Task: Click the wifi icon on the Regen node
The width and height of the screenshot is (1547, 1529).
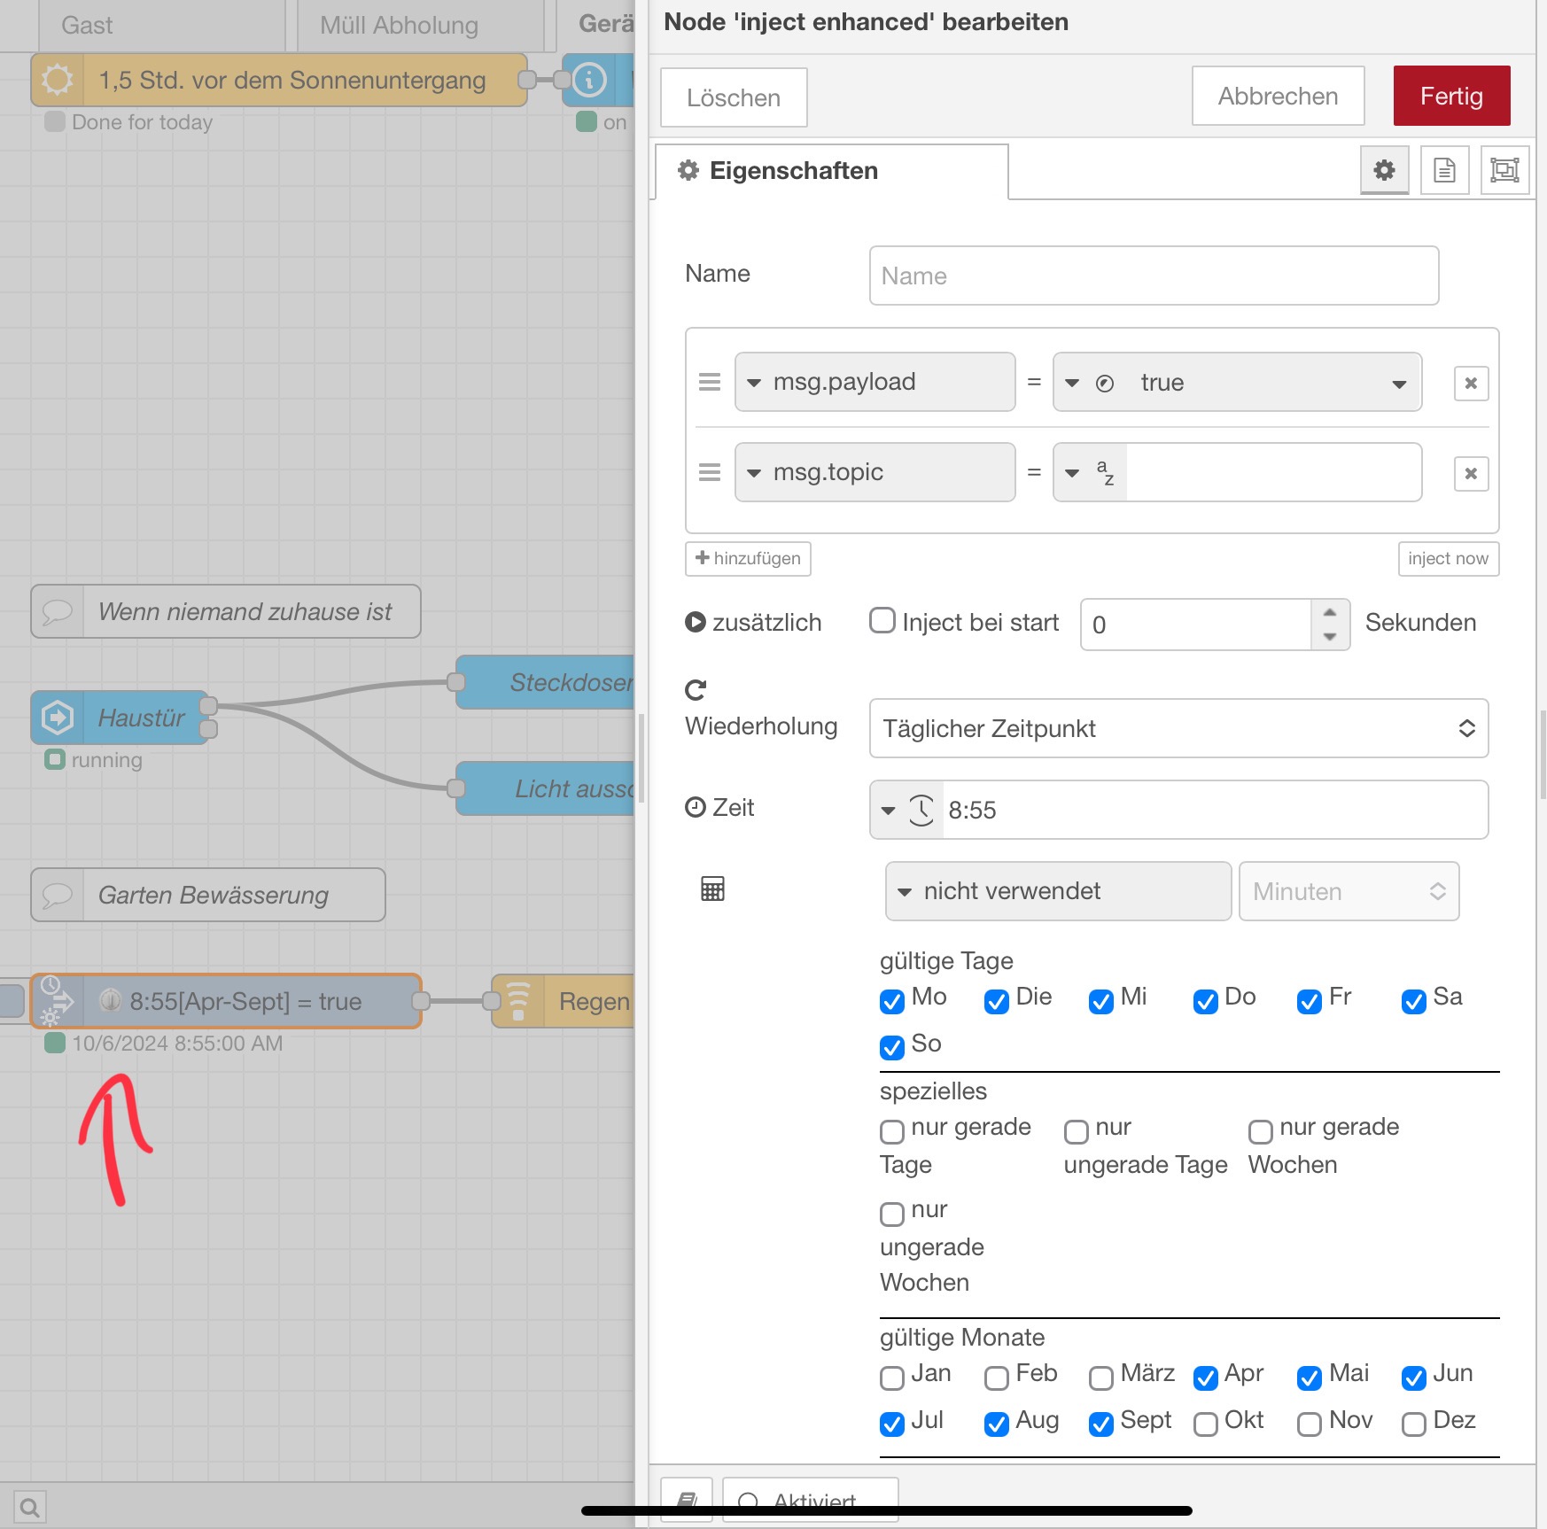Action: pyautogui.click(x=518, y=1001)
